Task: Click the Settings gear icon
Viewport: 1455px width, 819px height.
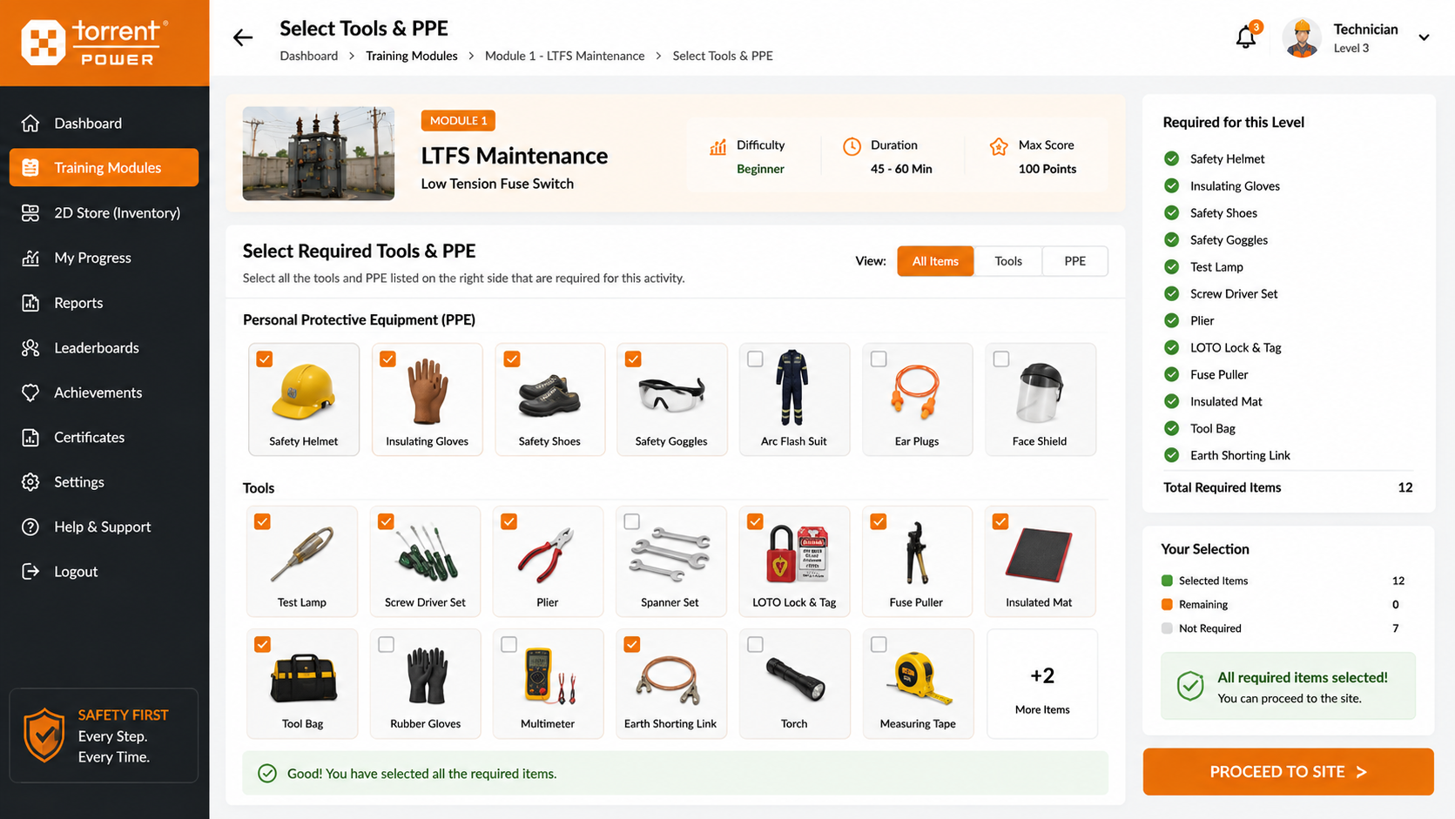Action: 30,482
